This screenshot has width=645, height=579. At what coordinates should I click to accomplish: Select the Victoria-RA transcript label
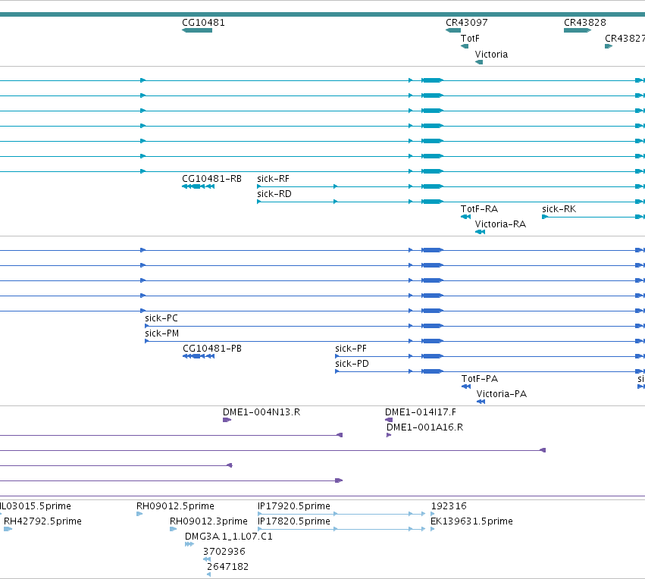tap(500, 224)
